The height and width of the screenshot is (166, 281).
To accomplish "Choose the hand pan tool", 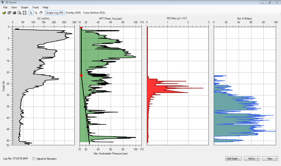I will coord(41,13).
